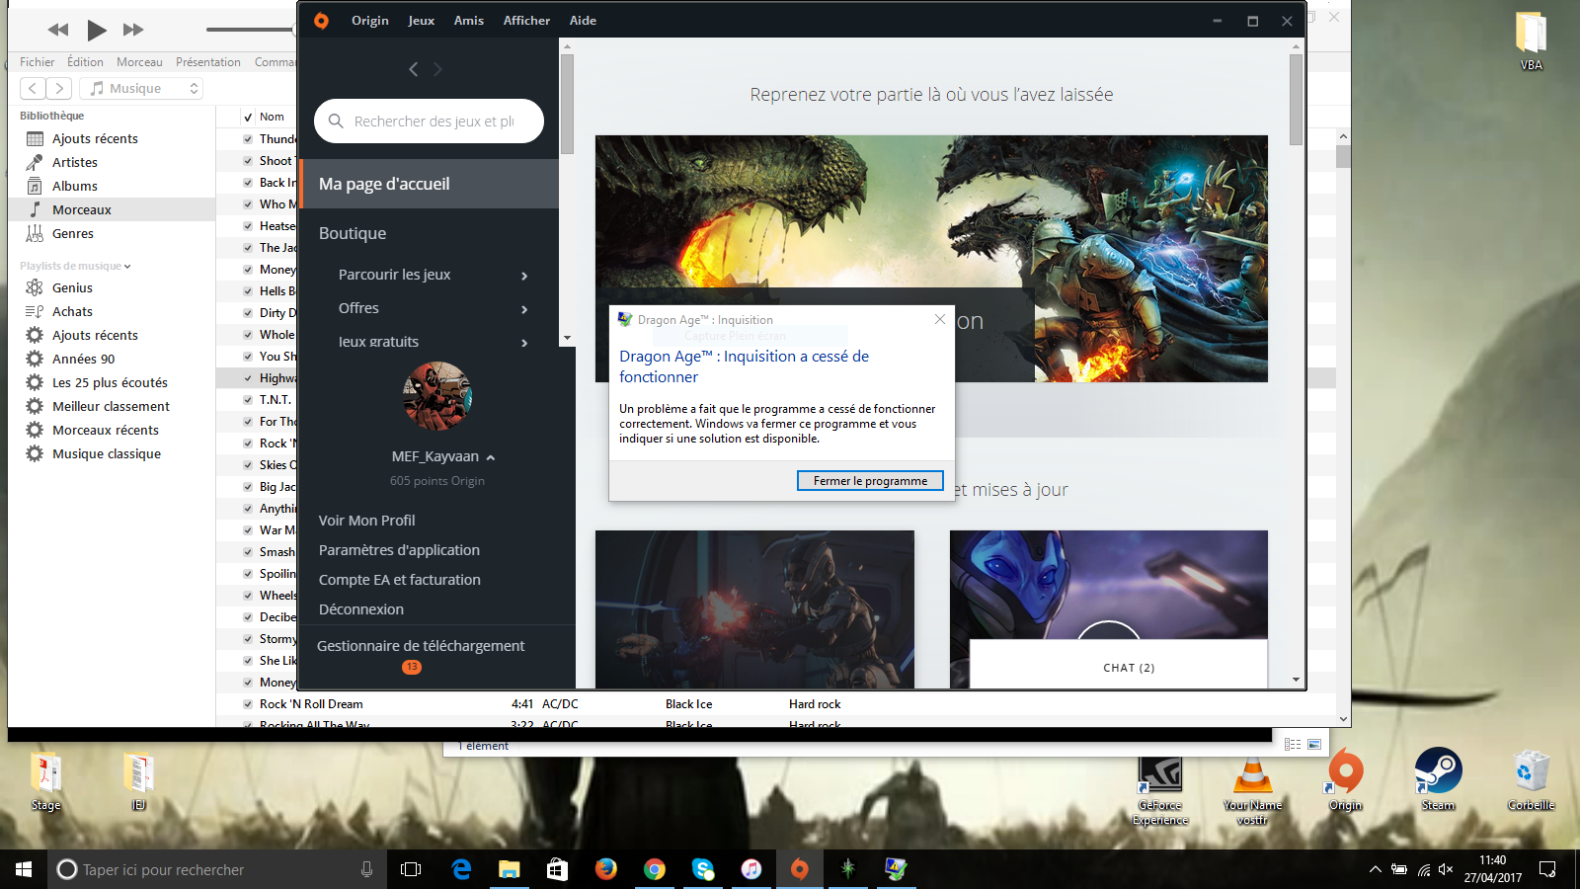This screenshot has height=889, width=1580.
Task: Open Firefox from the taskbar
Action: pos(605,869)
